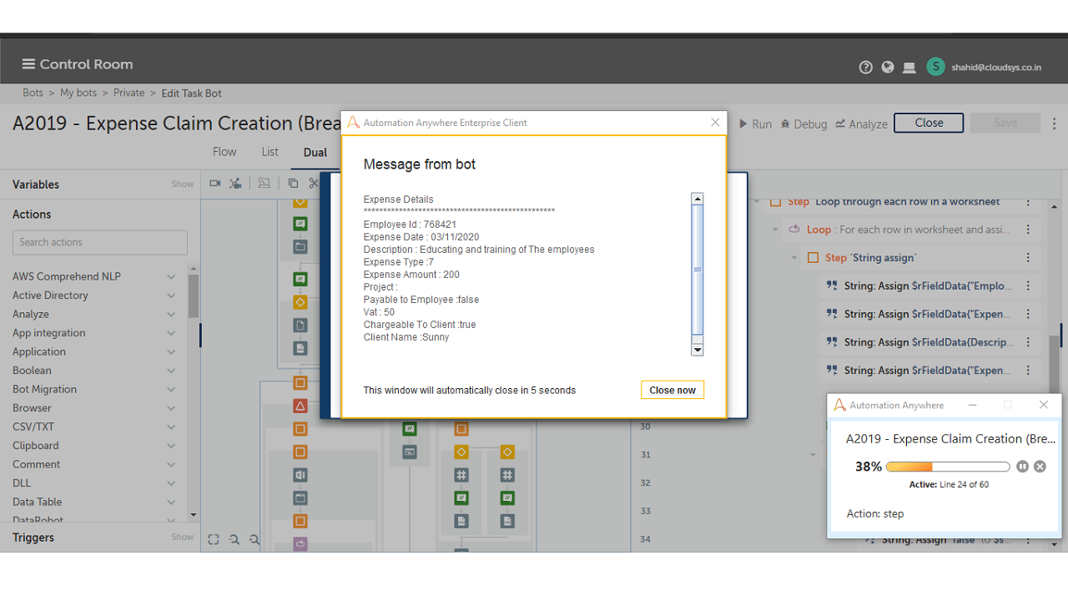This screenshot has height=601, width=1068.
Task: Open the Control Room hamburger menu
Action: tap(28, 64)
